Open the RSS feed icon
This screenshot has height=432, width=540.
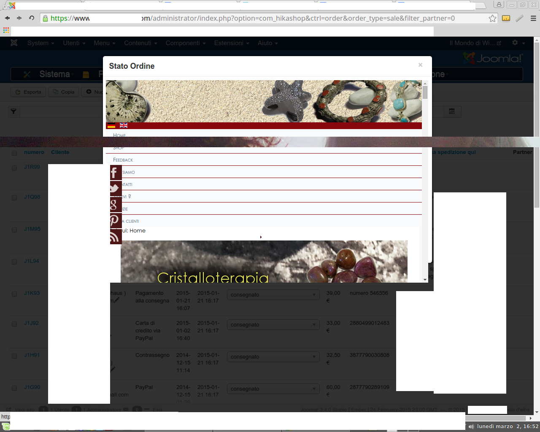(116, 236)
